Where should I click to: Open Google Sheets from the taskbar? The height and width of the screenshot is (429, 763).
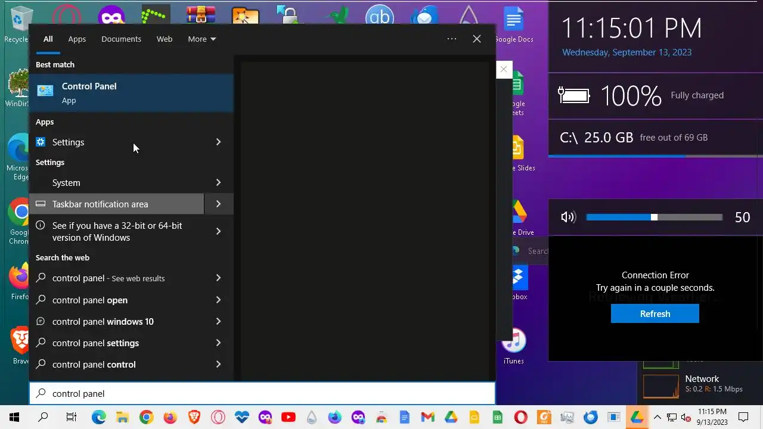497,417
